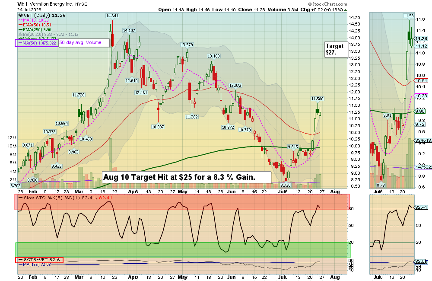Click the NYSE exchange label
The height and width of the screenshot is (281, 432).
point(81,4)
